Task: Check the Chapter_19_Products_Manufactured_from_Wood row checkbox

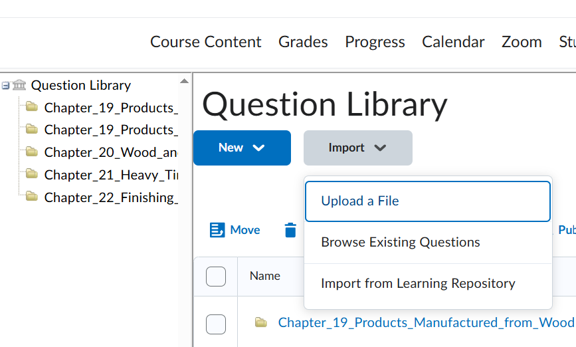Action: click(x=216, y=324)
